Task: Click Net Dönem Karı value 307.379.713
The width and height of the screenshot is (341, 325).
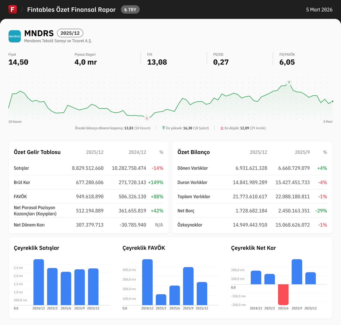Action: pos(90,225)
